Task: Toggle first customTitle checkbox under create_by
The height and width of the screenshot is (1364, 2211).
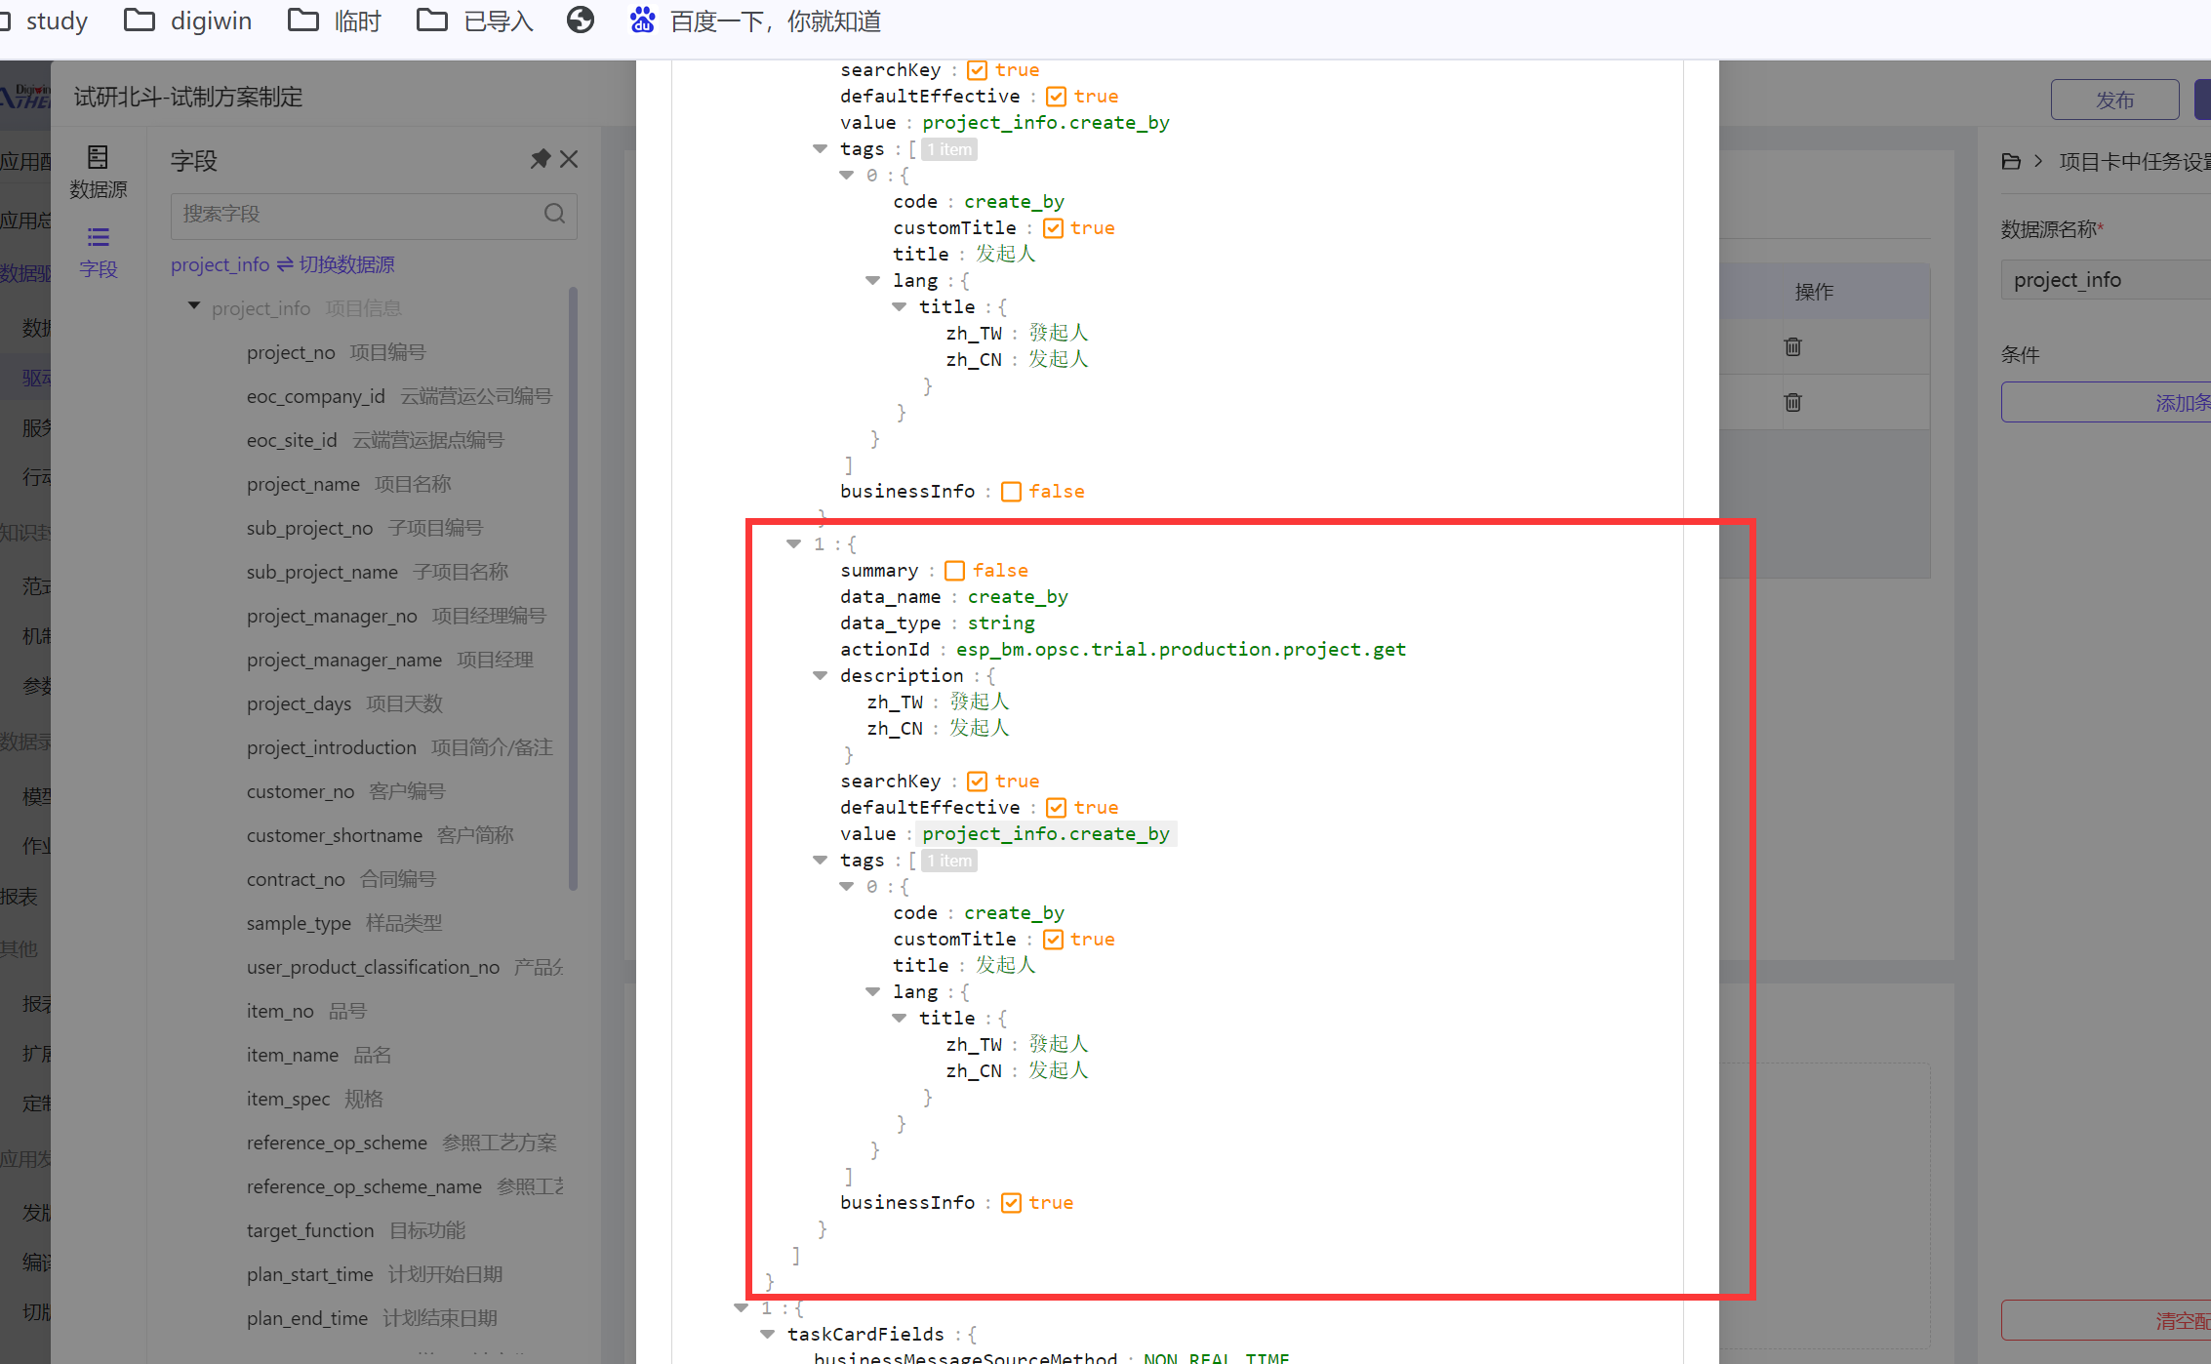Action: click(x=1053, y=228)
